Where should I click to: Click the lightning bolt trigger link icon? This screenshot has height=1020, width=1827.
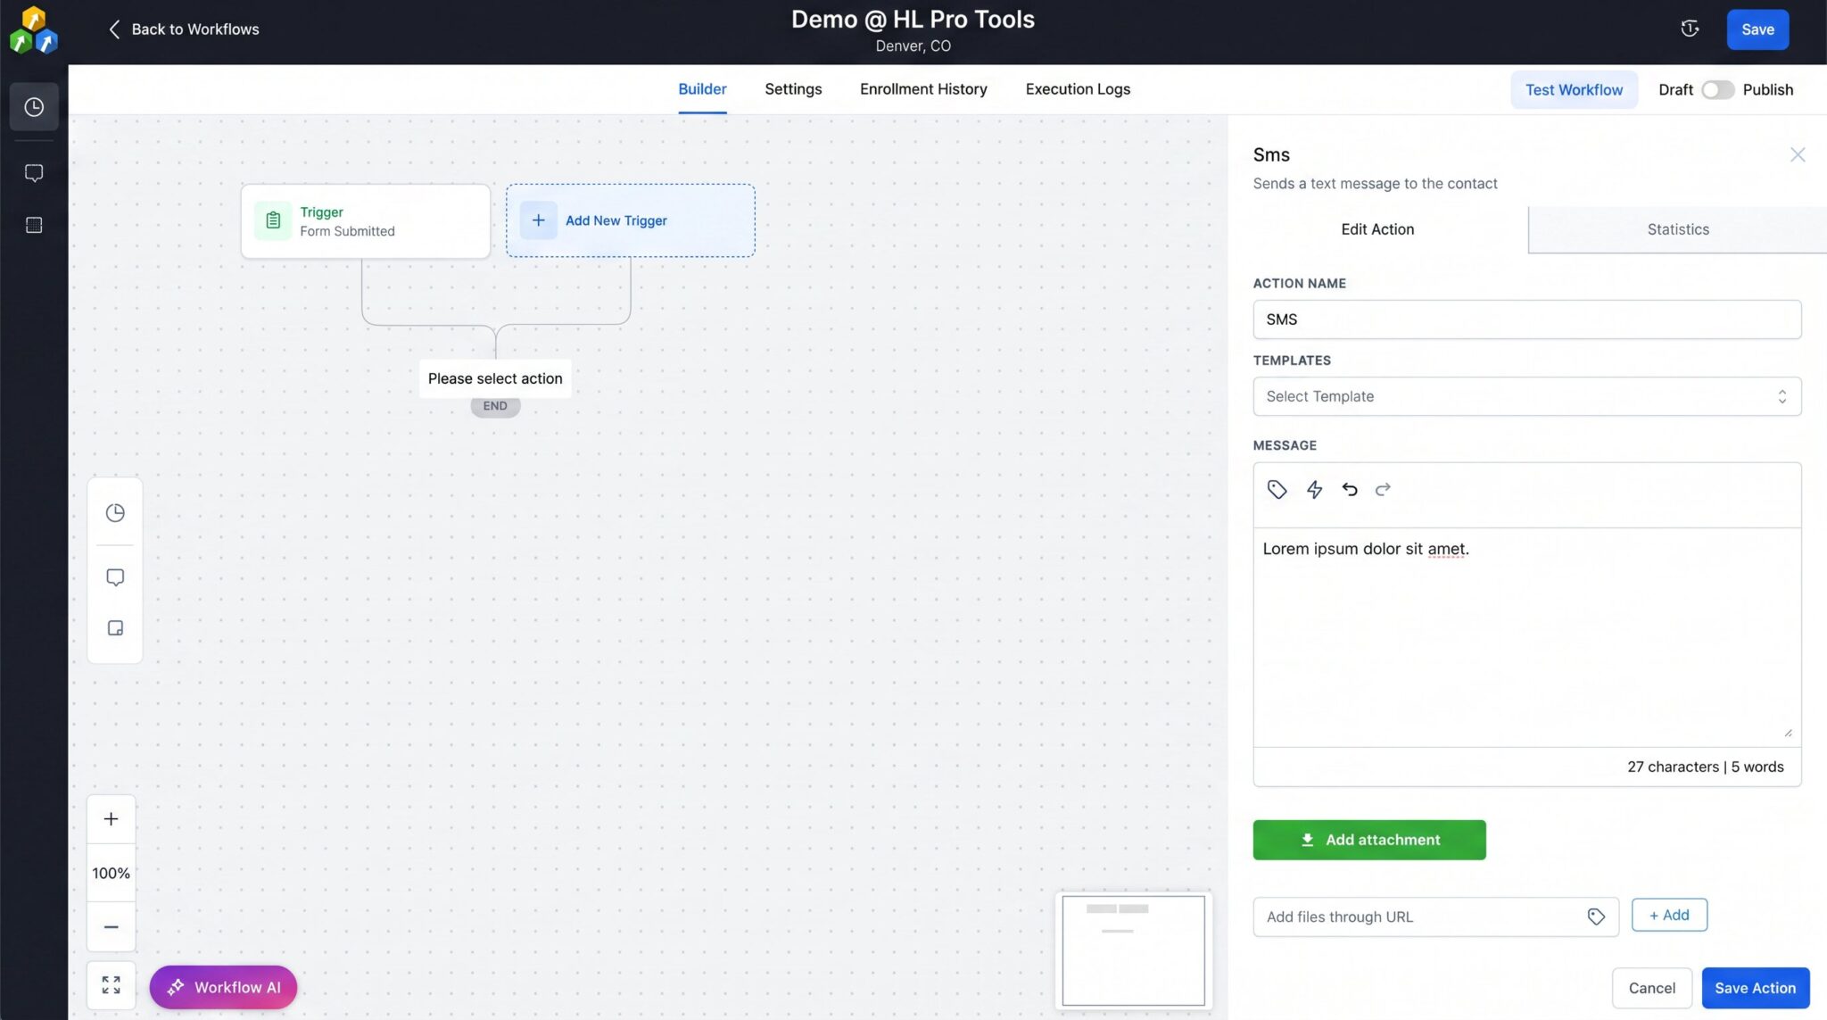tap(1314, 489)
